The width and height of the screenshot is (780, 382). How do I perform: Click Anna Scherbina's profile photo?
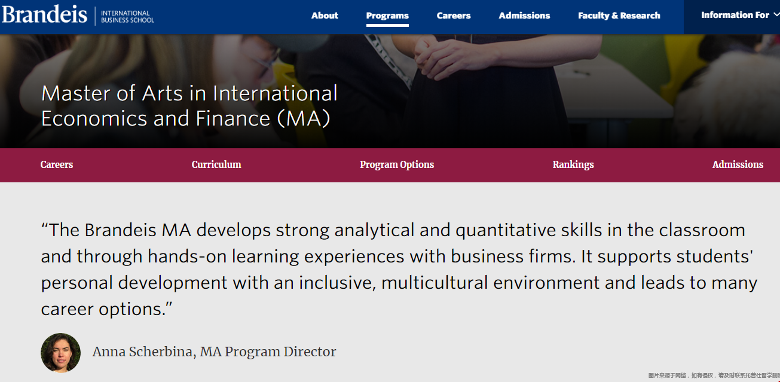[60, 353]
